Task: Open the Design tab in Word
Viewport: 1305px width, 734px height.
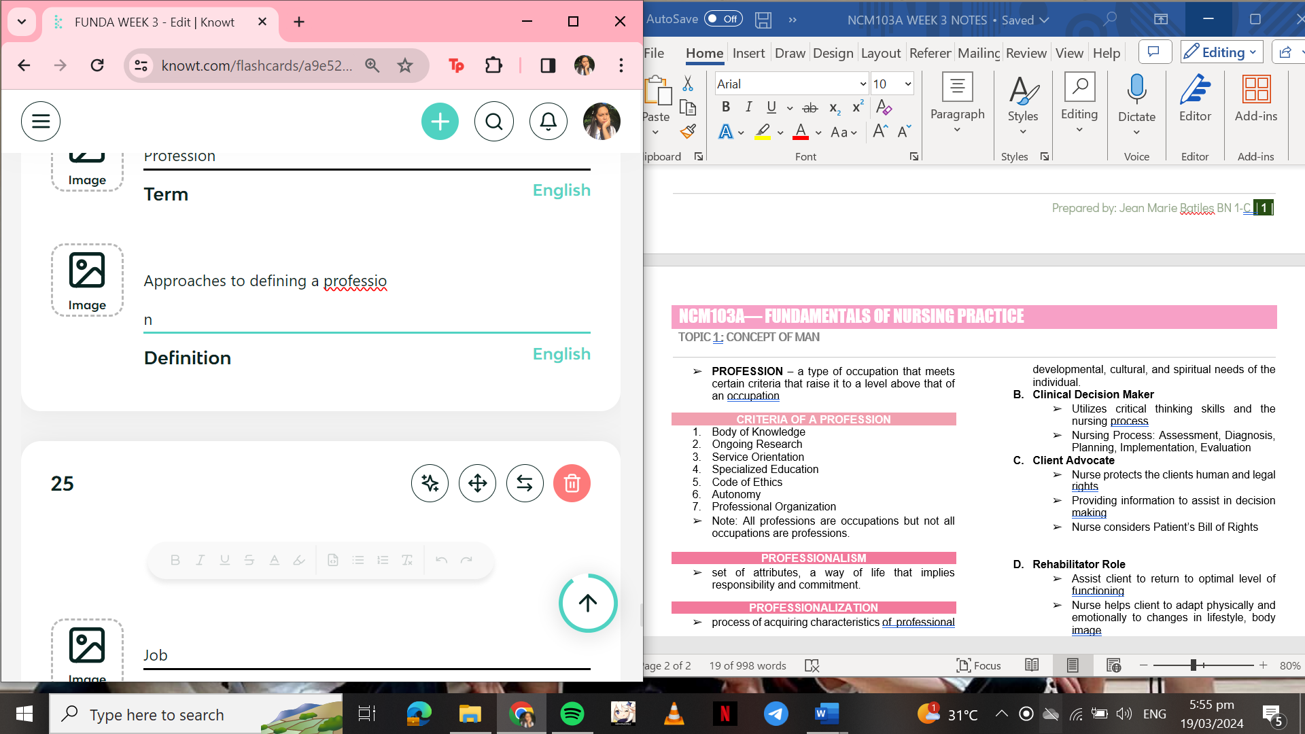Action: (833, 53)
